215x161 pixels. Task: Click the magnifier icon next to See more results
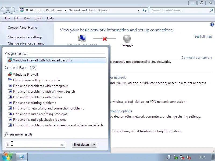[6, 134]
